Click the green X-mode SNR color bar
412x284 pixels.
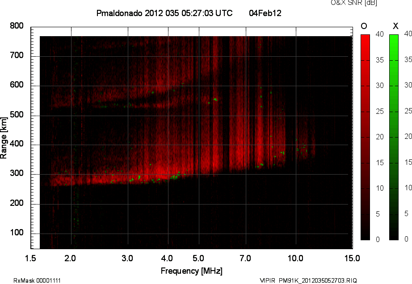tap(394, 137)
